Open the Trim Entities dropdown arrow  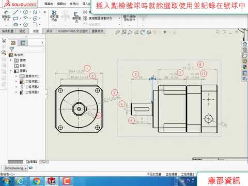54,25
